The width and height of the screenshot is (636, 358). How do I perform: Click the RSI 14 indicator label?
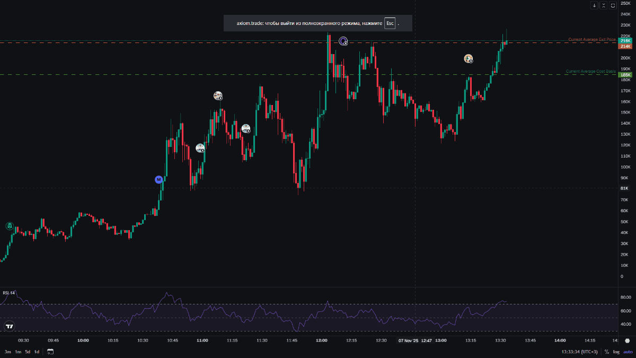[8, 293]
